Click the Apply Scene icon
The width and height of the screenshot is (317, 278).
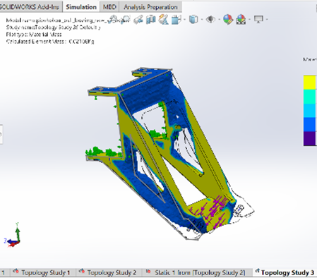point(241,19)
